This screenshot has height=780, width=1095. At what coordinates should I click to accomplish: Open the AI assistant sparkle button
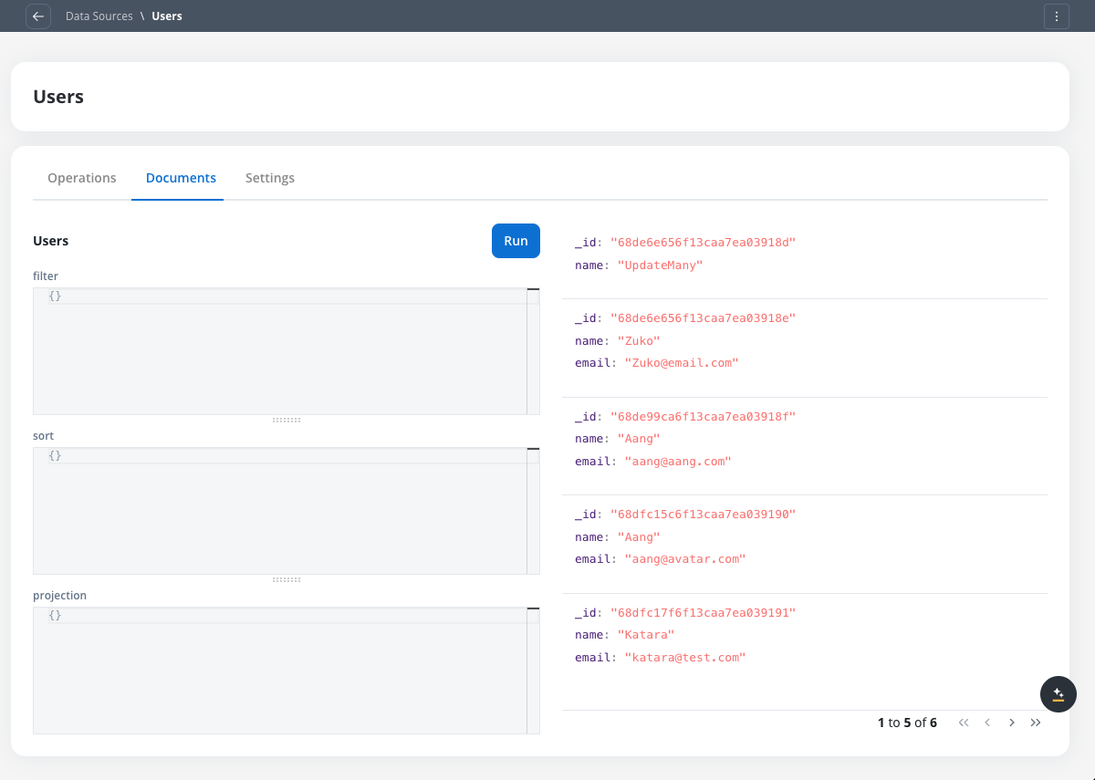[x=1058, y=694]
